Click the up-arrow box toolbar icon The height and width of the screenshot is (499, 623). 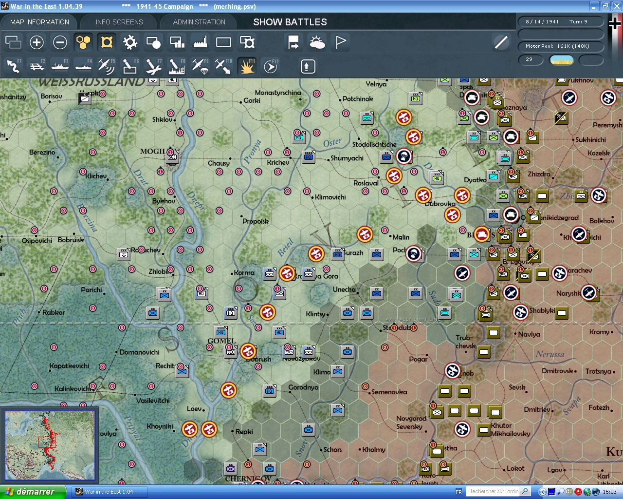(308, 66)
